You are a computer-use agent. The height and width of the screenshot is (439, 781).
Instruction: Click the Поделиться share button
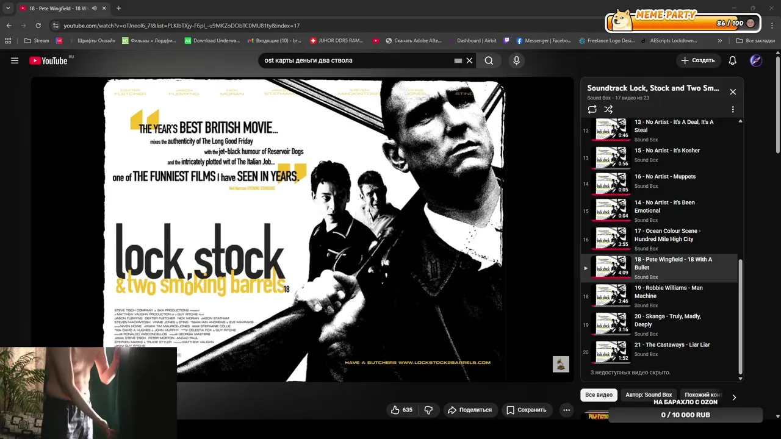pyautogui.click(x=470, y=410)
